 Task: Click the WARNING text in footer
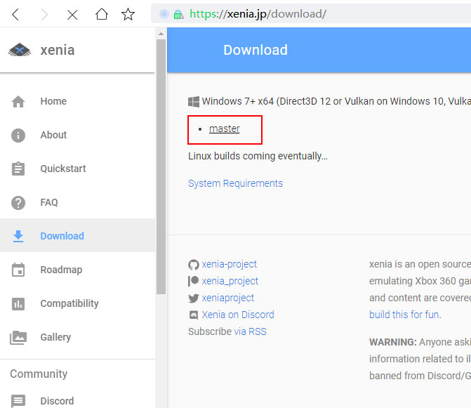[x=393, y=342]
